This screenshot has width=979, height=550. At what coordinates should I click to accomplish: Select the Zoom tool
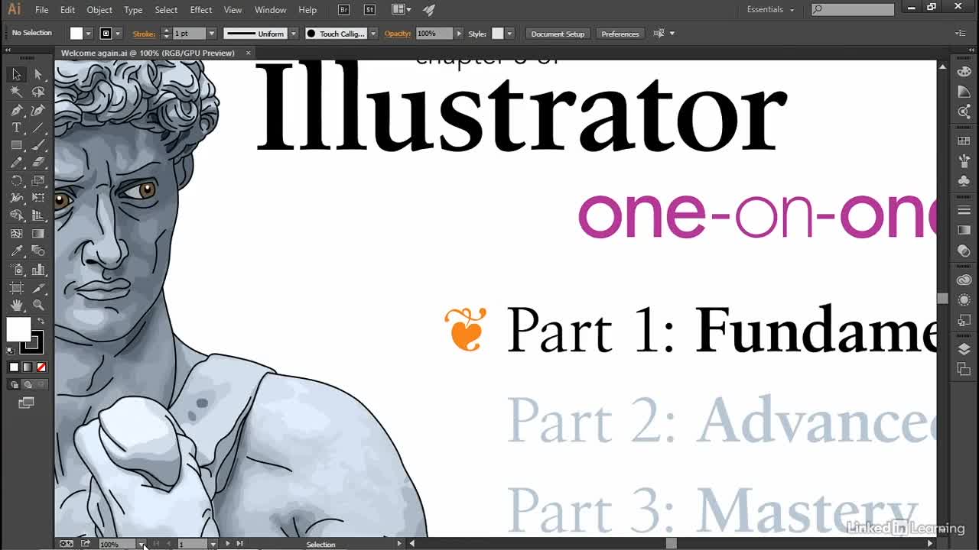point(38,306)
